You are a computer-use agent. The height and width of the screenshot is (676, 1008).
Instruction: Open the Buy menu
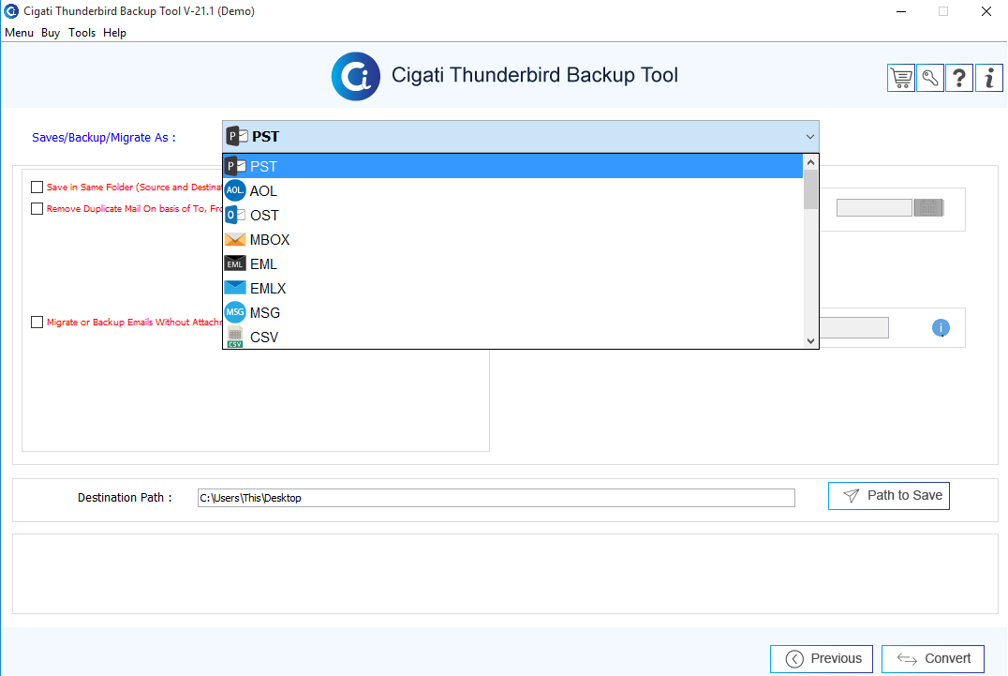[x=51, y=33]
